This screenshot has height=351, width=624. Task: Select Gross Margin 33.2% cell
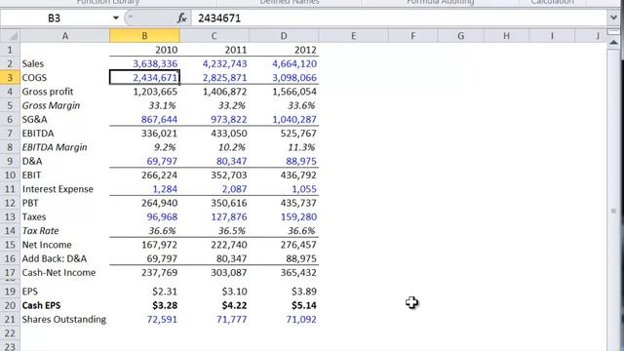[x=214, y=105]
